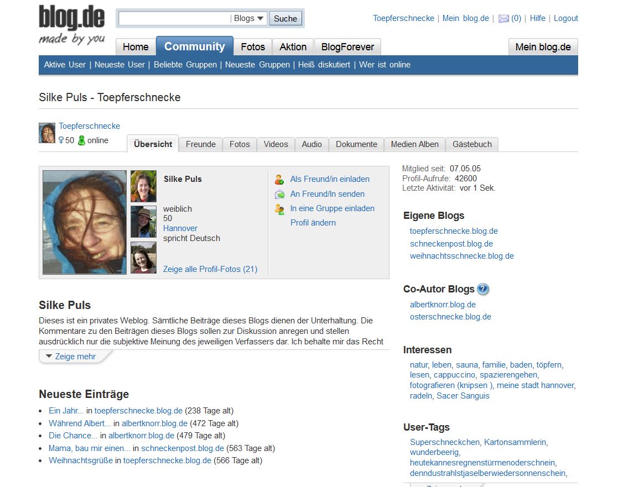
Task: Click the 'Profil ändern' link
Action: (313, 223)
